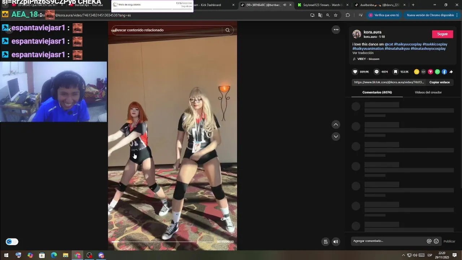Select the BENBARC TikTok browser tab
This screenshot has height=260, width=462.
[266, 5]
